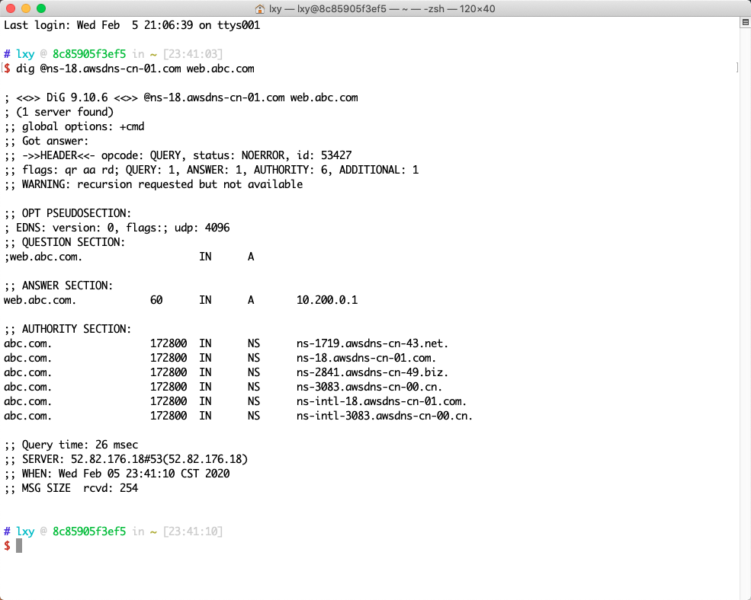Viewport: 751px width, 600px height.
Task: Click the ns-2841.awsdns-cn-49.biz. nameserver entry
Action: click(372, 372)
